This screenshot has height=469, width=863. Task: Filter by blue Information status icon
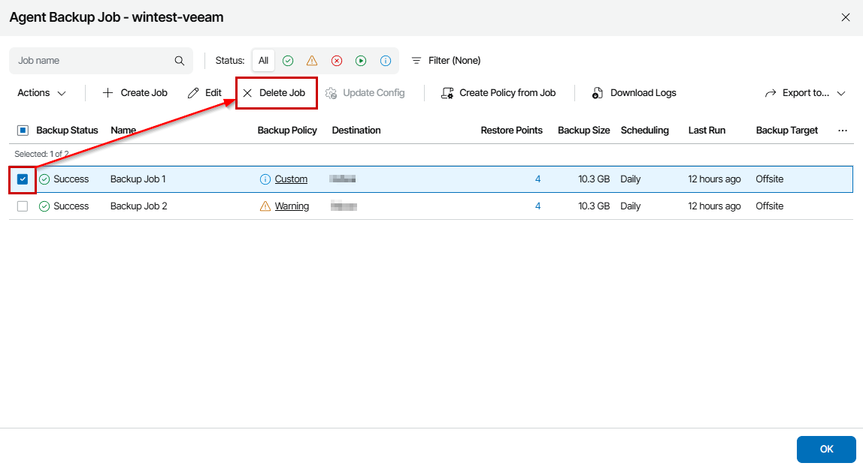tap(385, 61)
